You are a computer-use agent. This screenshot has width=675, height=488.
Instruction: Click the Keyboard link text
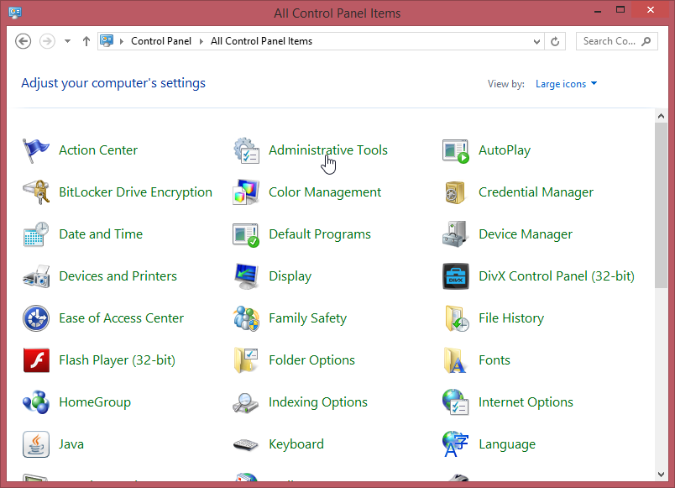pos(296,444)
